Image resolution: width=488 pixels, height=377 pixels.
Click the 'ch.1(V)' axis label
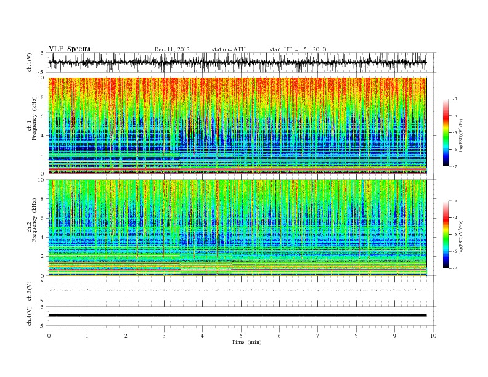pos(30,62)
